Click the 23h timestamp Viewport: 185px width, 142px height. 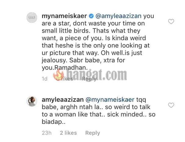point(47,133)
